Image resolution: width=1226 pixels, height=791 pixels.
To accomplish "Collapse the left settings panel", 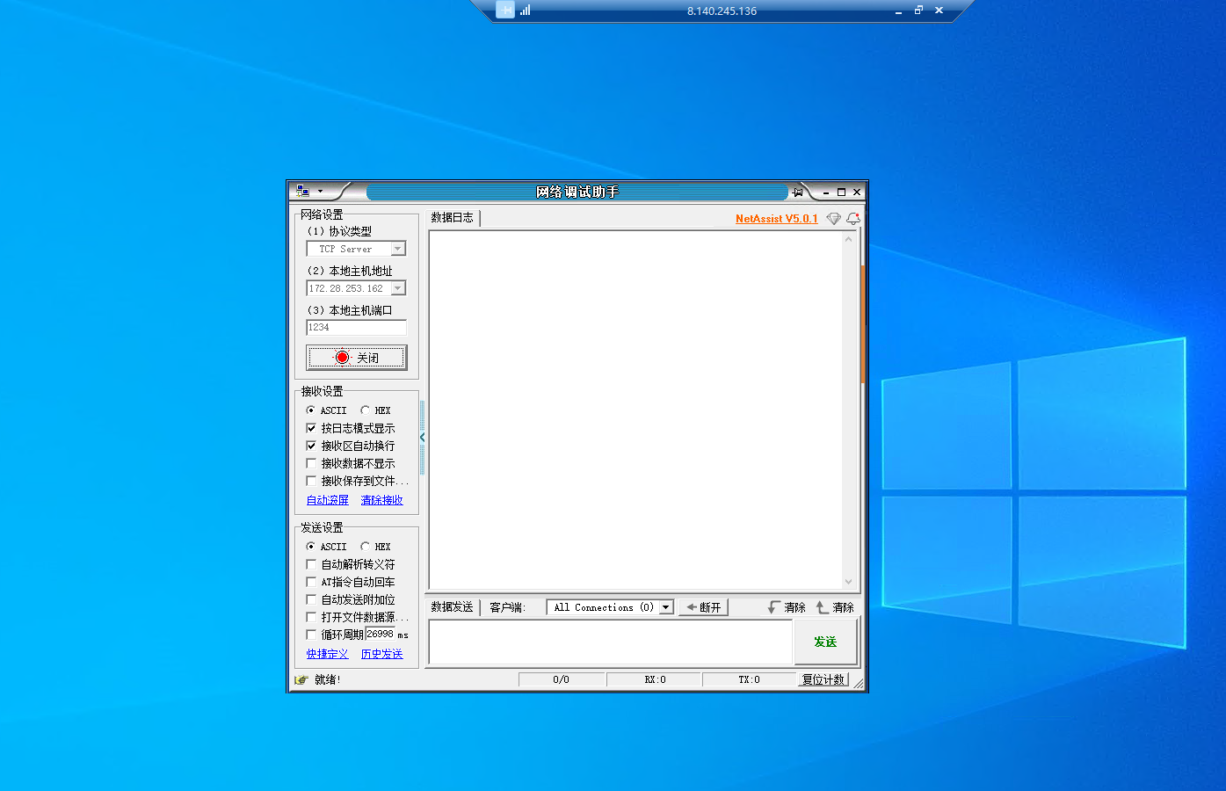I will [423, 437].
